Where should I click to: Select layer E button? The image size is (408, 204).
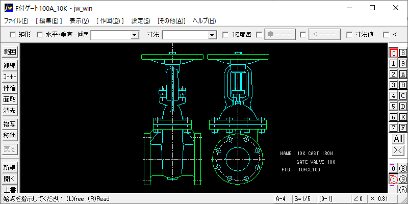coord(403,117)
